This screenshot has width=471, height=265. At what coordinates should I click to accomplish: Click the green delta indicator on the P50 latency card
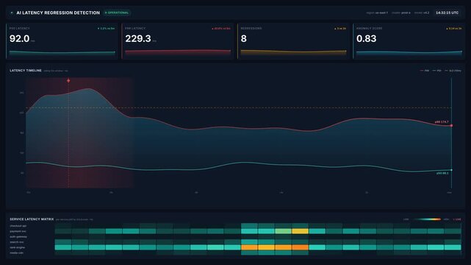106,29
